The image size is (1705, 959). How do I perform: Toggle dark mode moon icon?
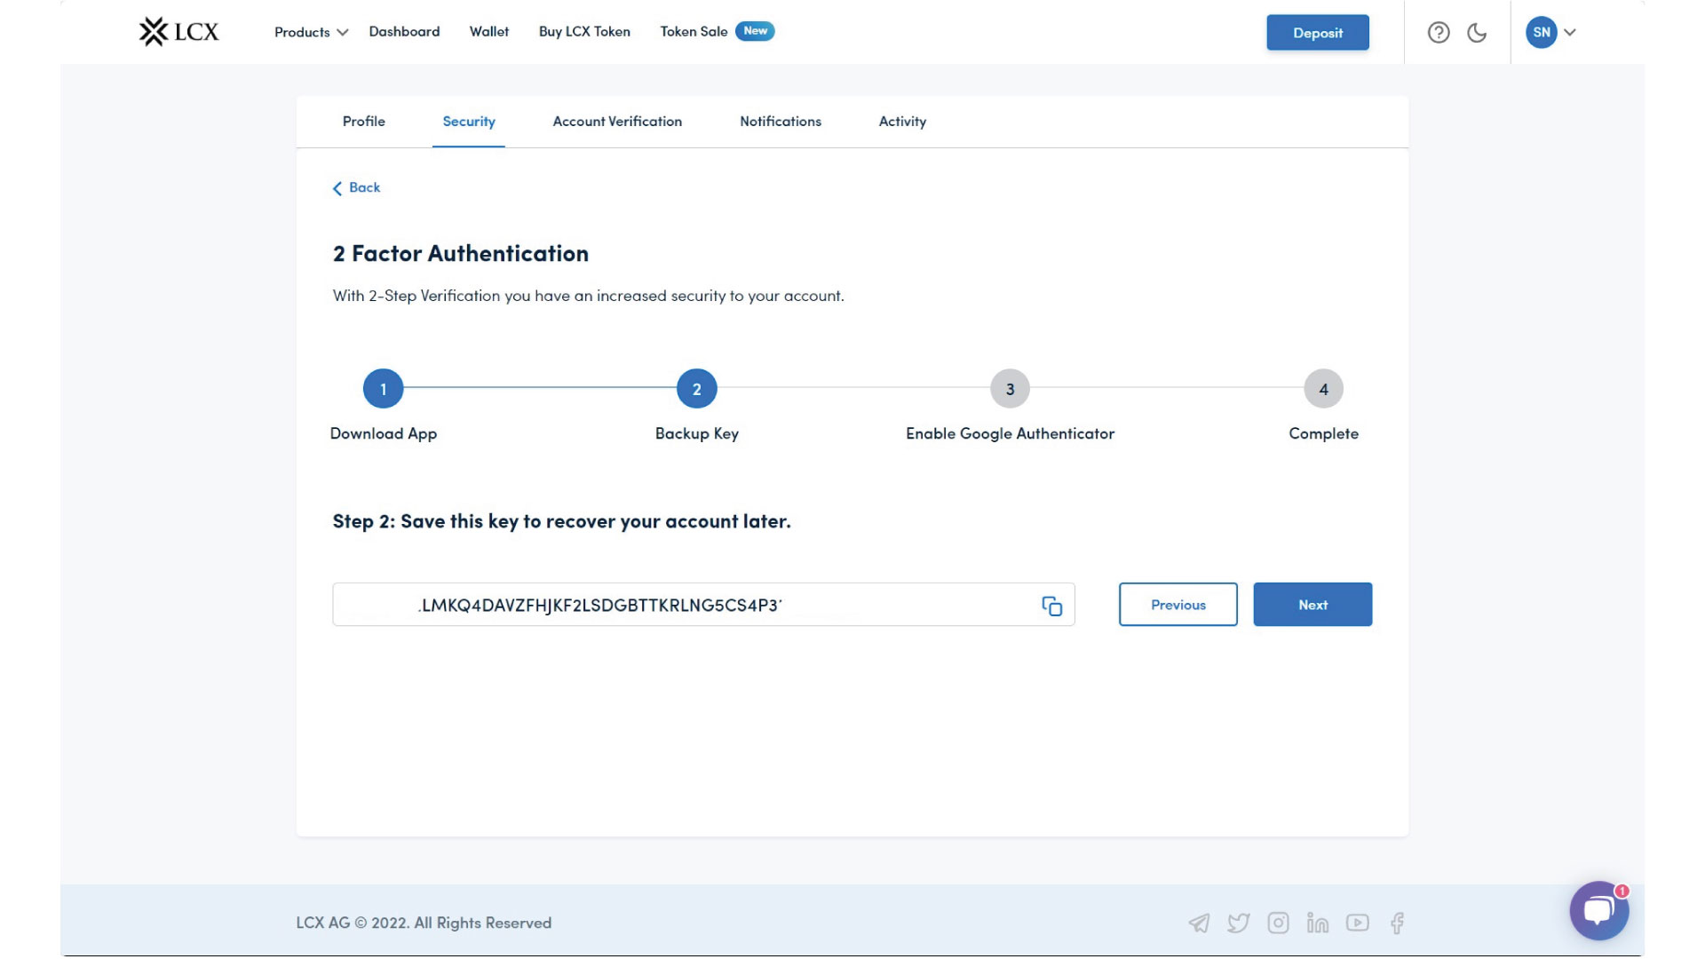(1477, 33)
